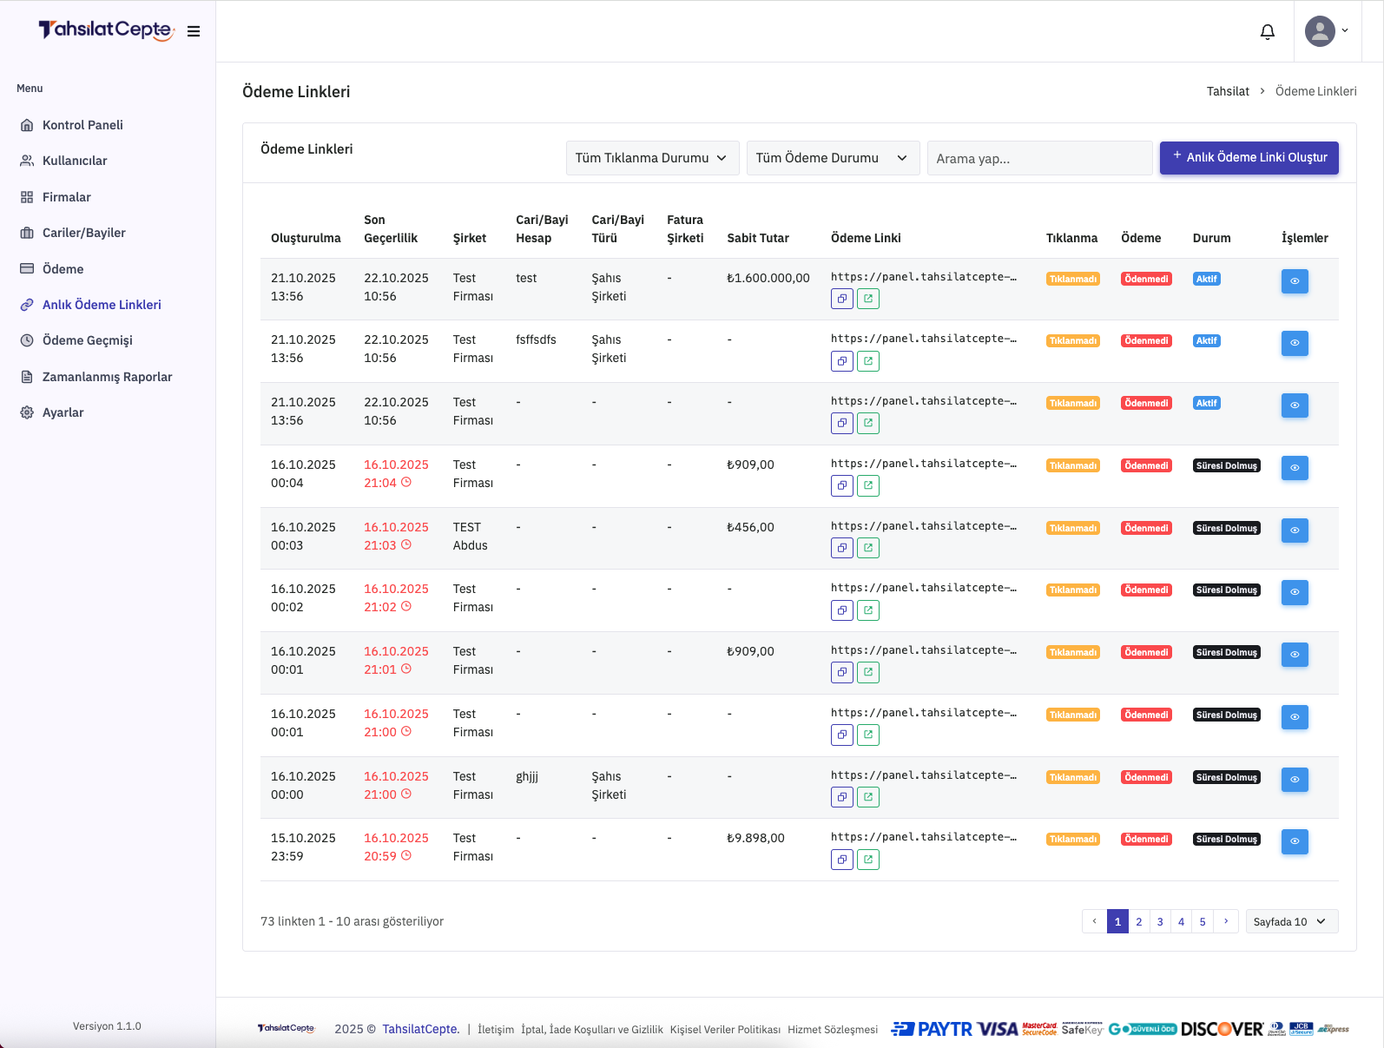This screenshot has width=1384, height=1048.
Task: Click the Arama yap search field
Action: coord(1038,159)
